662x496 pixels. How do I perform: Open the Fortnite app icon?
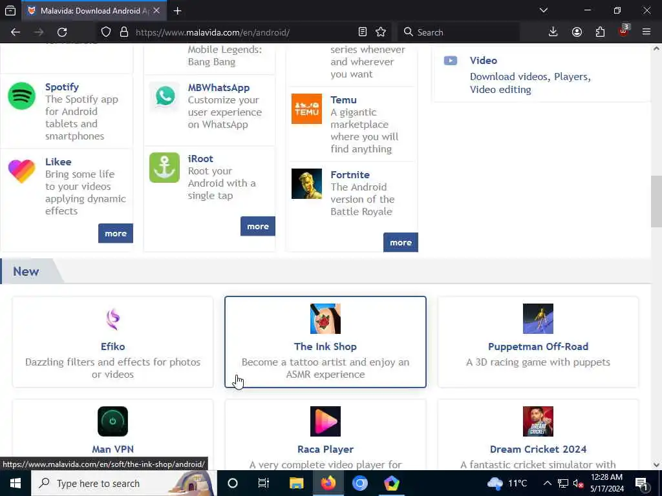click(x=306, y=183)
